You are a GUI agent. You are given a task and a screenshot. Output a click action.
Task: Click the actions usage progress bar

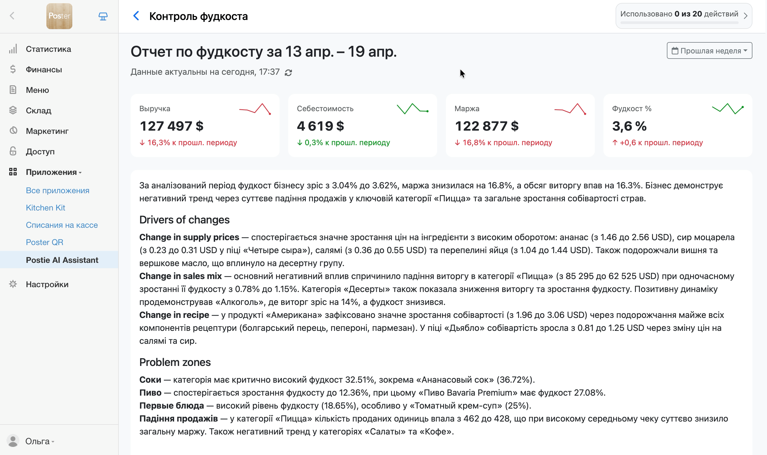pyautogui.click(x=679, y=22)
